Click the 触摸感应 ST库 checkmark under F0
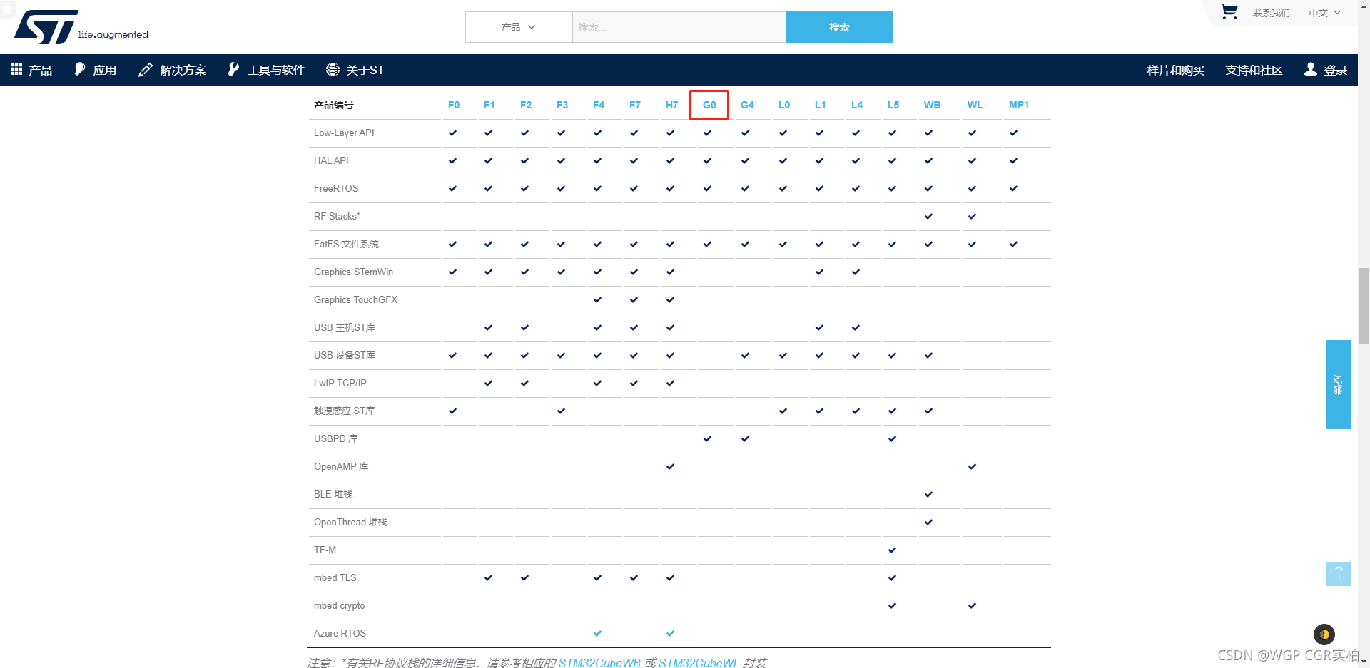The image size is (1370, 668). coord(453,411)
